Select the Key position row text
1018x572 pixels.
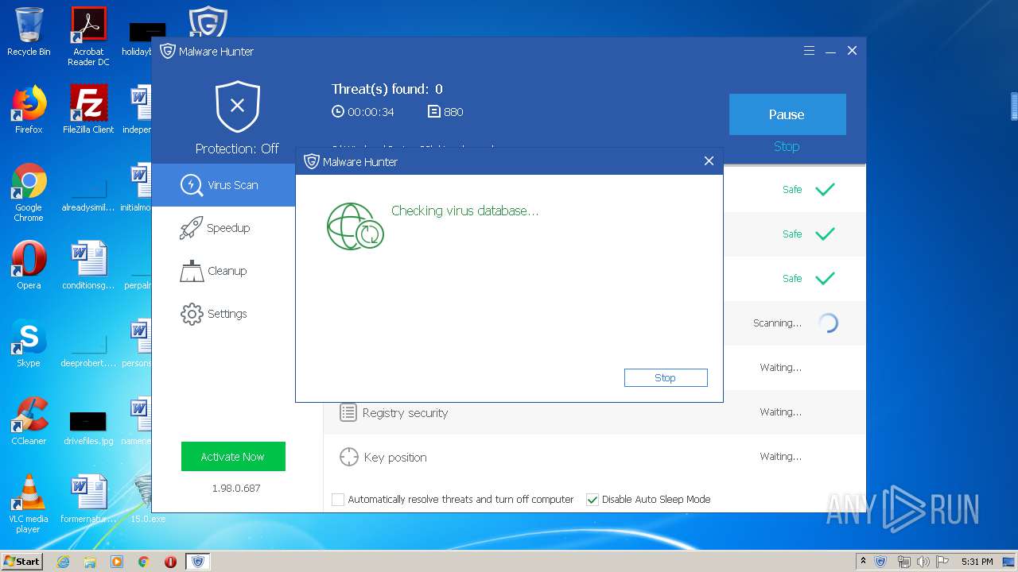pyautogui.click(x=395, y=458)
